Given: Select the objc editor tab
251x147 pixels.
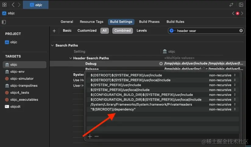Looking at the screenshot, I should click(36, 5).
